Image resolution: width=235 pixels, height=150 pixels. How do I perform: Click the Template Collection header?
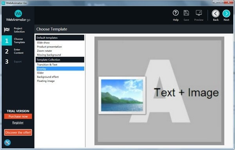(60, 60)
